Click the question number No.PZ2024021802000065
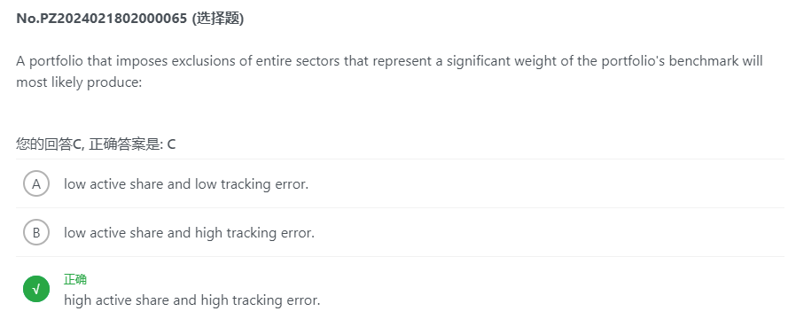Viewport: 796px width, 319px height. 102,19
